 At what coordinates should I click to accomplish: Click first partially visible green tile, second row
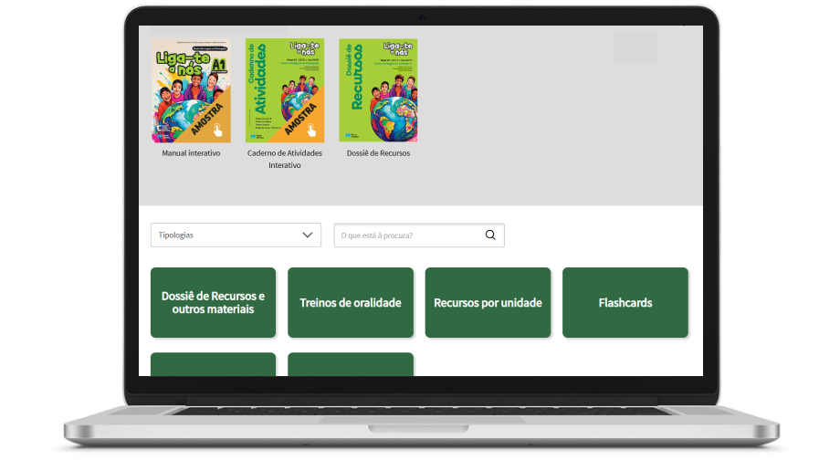(x=214, y=364)
